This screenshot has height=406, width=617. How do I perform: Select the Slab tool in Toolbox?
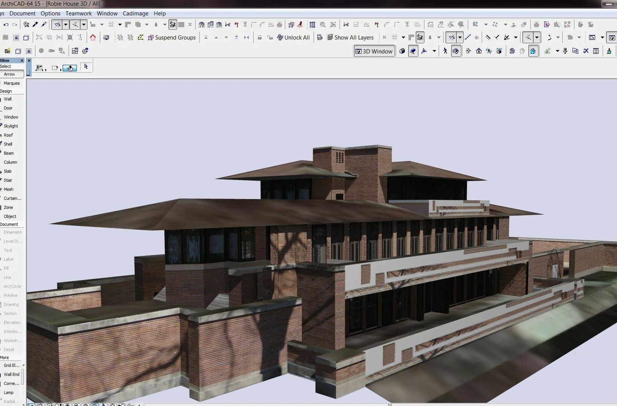coord(12,171)
